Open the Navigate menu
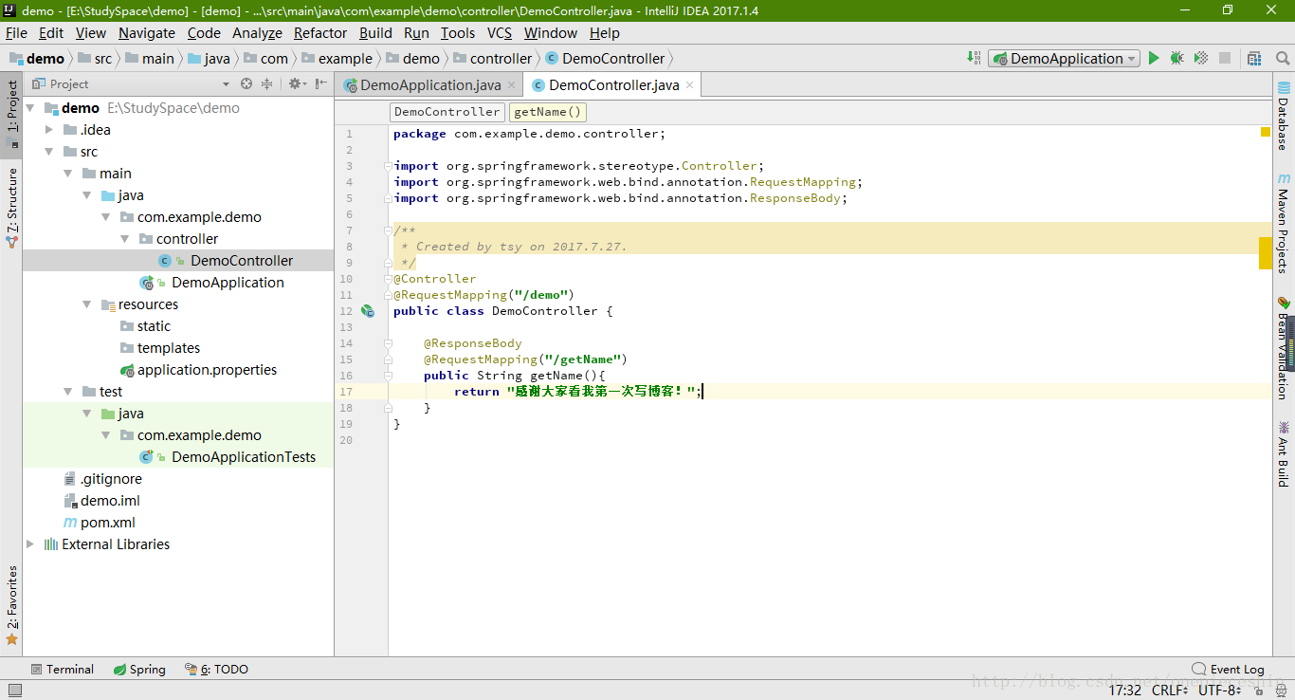This screenshot has width=1295, height=700. [x=147, y=33]
